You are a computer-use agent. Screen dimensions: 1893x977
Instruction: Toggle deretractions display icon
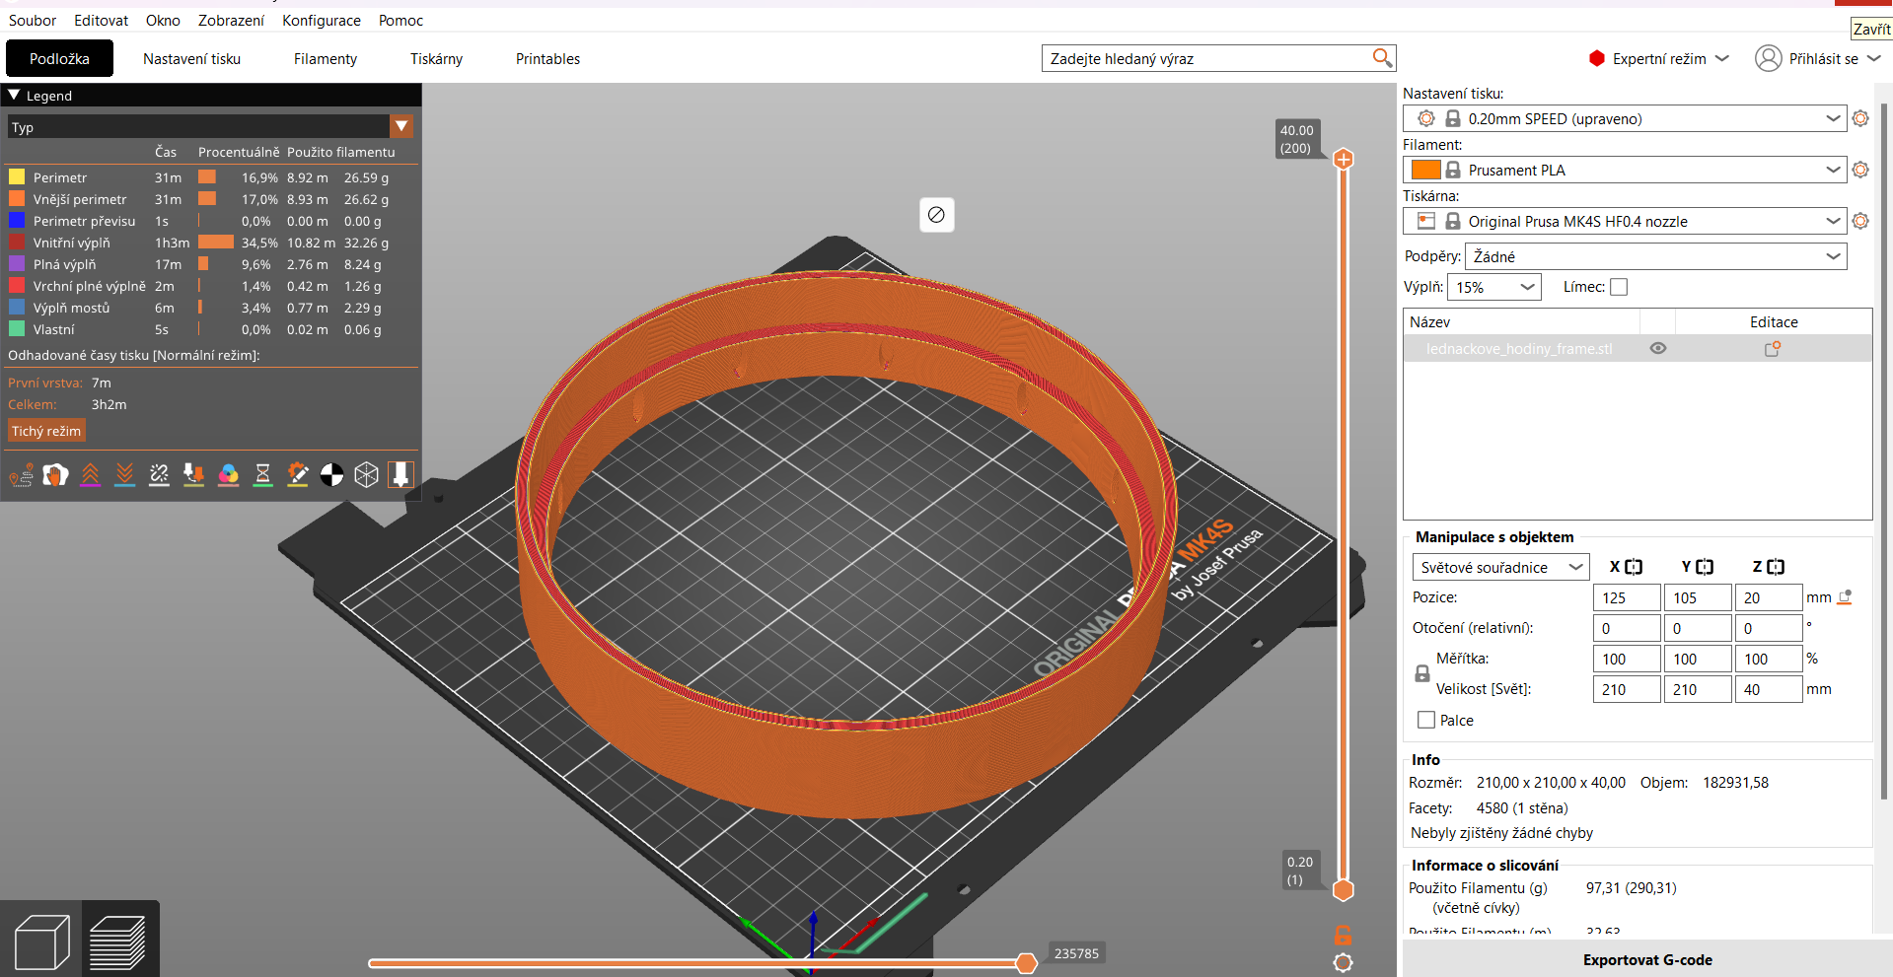pyautogui.click(x=124, y=475)
